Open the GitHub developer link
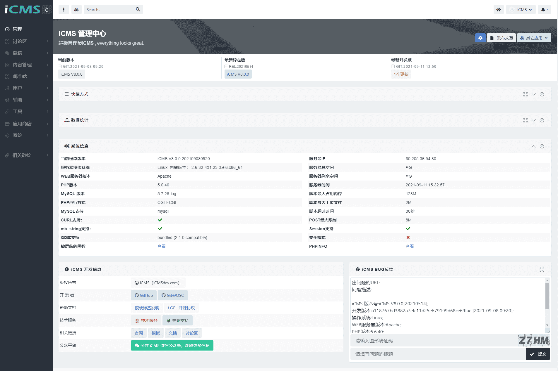The width and height of the screenshot is (558, 371). click(x=144, y=295)
